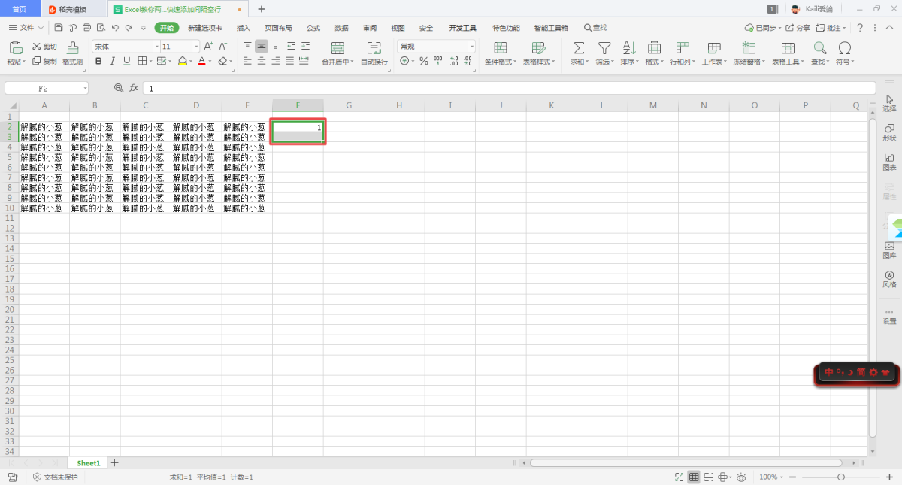The height and width of the screenshot is (485, 902).
Task: Click the AutoSum (求和) sigma icon
Action: [x=579, y=48]
